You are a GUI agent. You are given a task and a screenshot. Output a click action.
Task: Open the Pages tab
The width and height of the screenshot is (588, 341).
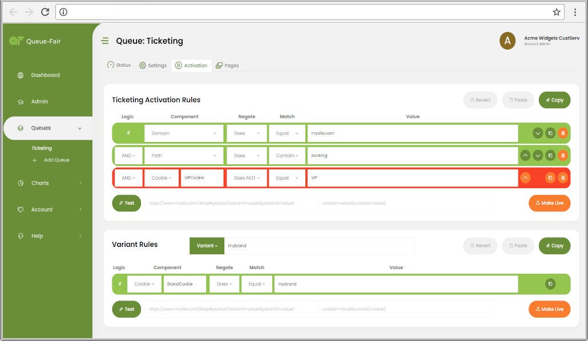point(227,65)
